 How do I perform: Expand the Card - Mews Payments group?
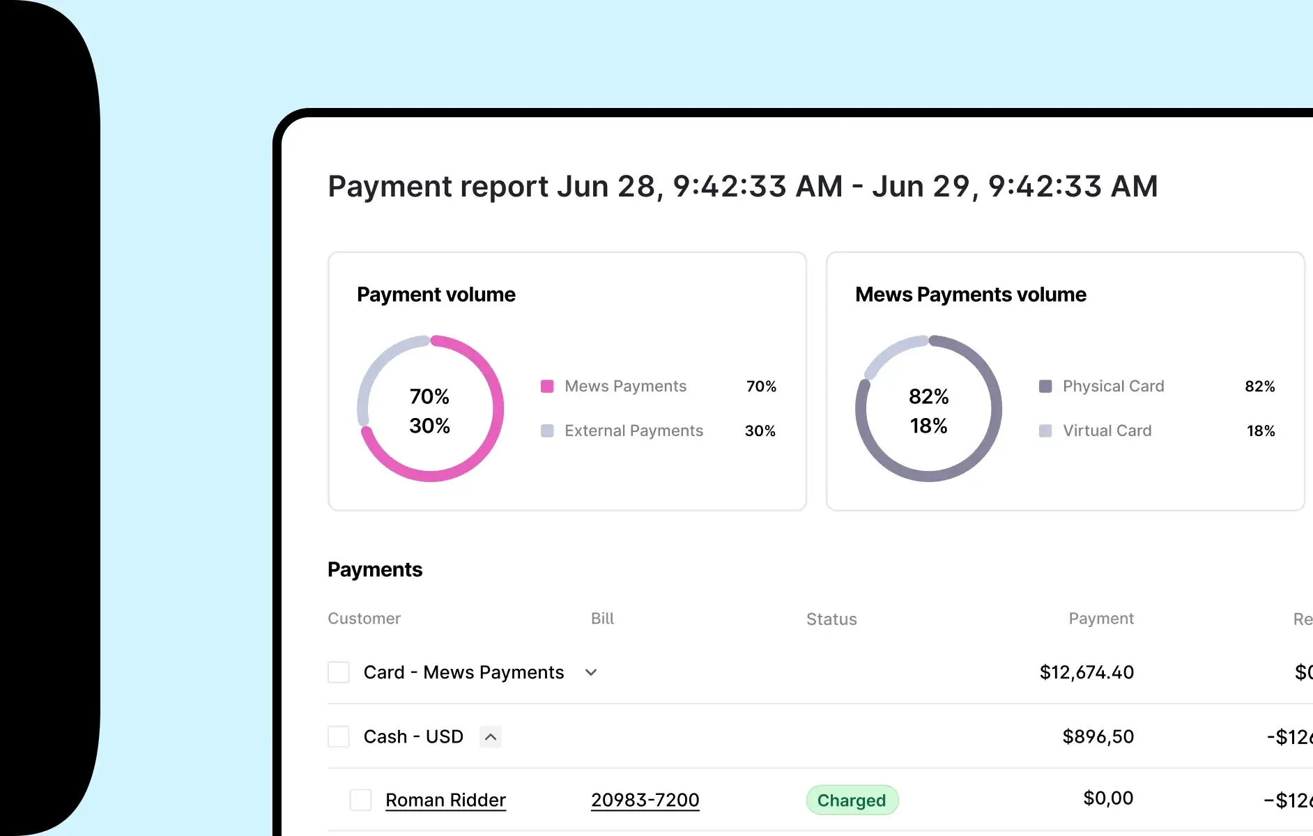(591, 672)
